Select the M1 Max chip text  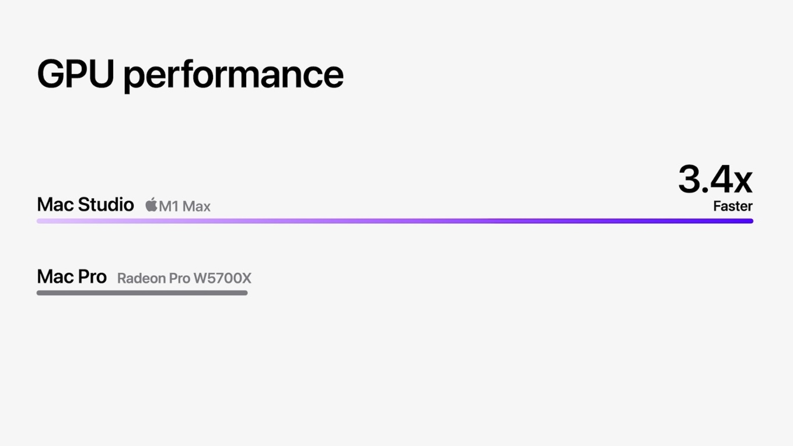click(184, 206)
